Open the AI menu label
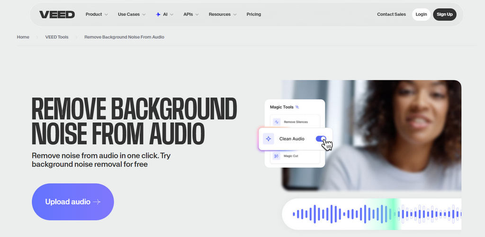Screen dimensions: 485x237 [x=165, y=14]
